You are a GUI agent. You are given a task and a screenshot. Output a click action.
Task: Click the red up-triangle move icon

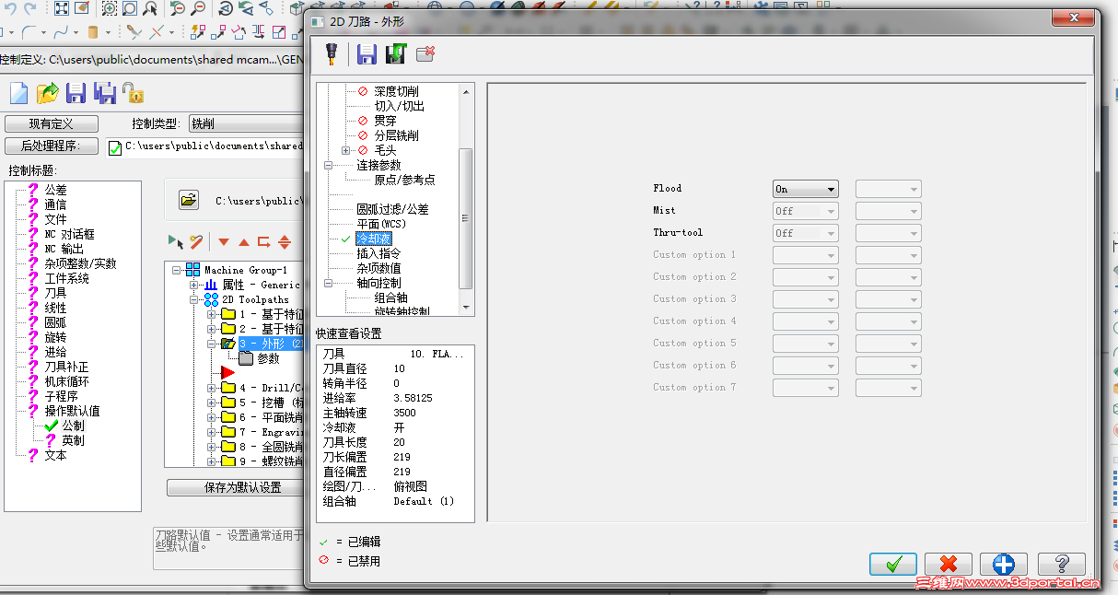244,242
